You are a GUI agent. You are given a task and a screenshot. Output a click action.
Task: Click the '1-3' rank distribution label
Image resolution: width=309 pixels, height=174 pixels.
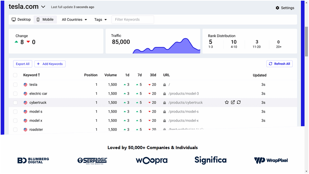pyautogui.click(x=211, y=47)
